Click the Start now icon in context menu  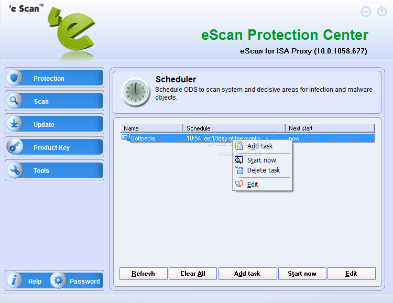[238, 160]
